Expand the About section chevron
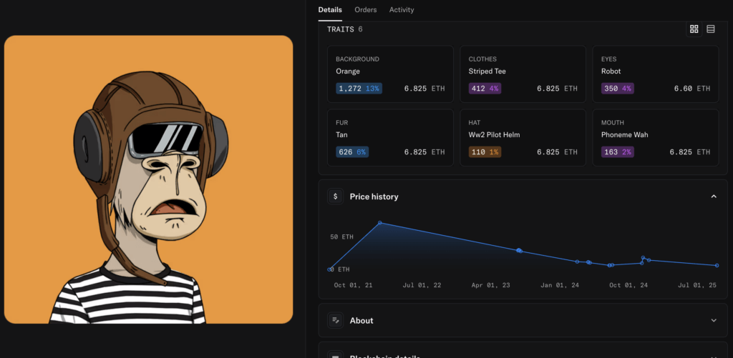The image size is (733, 358). pos(713,321)
